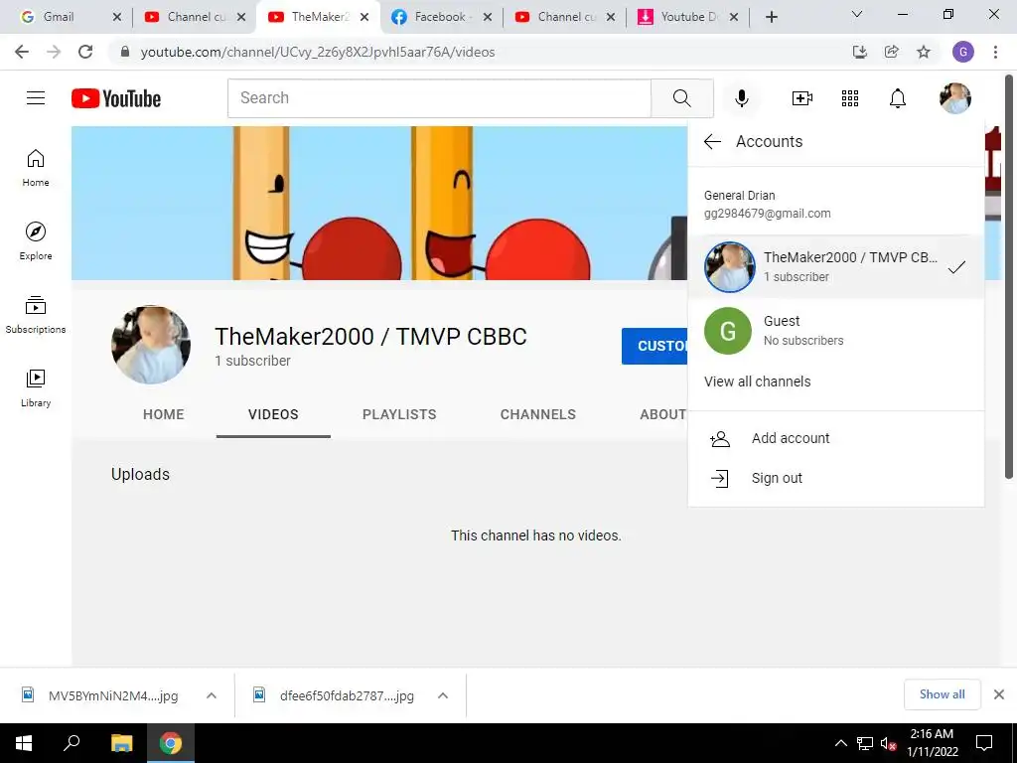
Task: Close the Facebook tab
Action: pyautogui.click(x=488, y=17)
